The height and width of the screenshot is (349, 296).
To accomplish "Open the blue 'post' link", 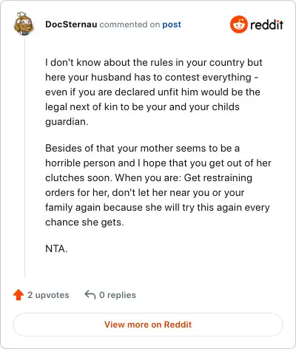I will pyautogui.click(x=172, y=24).
